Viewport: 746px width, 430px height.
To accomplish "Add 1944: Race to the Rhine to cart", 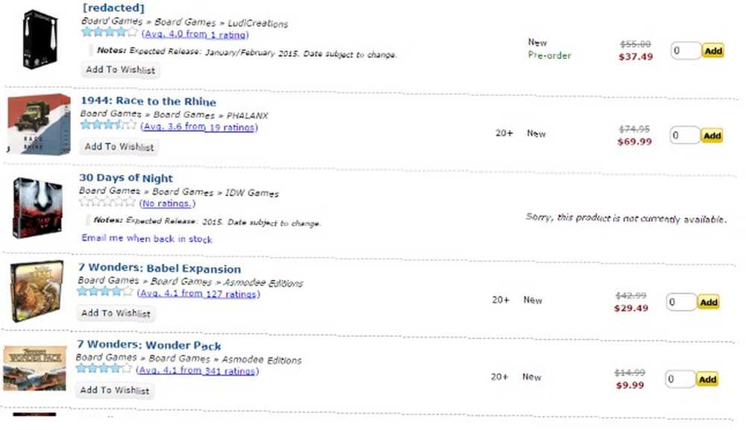I will coord(712,136).
